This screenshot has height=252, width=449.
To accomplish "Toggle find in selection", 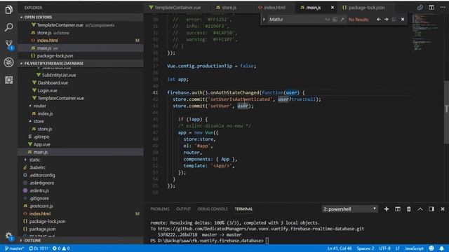I will [x=394, y=20].
